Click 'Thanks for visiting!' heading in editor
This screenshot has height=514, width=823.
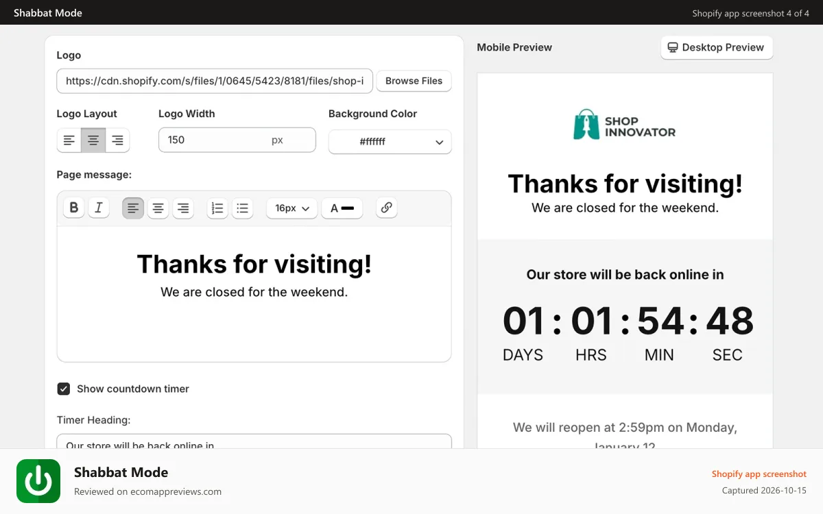click(x=254, y=264)
